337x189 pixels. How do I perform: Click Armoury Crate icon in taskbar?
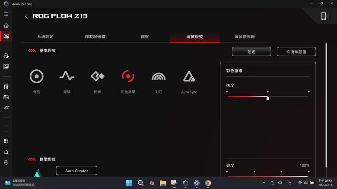click(x=185, y=183)
